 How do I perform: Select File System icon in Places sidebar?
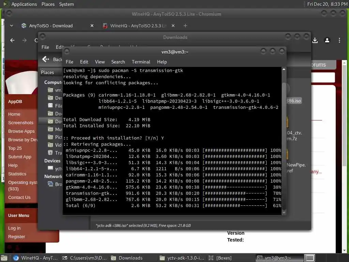point(50,106)
